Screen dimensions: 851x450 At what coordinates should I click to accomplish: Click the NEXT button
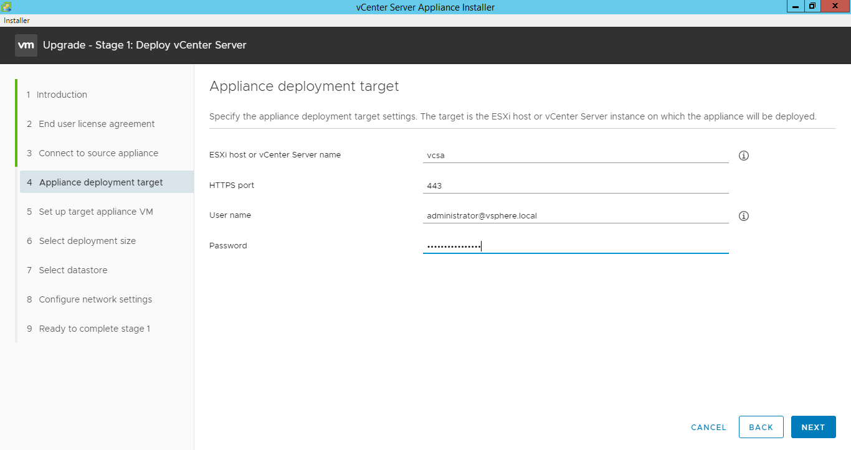click(x=813, y=426)
